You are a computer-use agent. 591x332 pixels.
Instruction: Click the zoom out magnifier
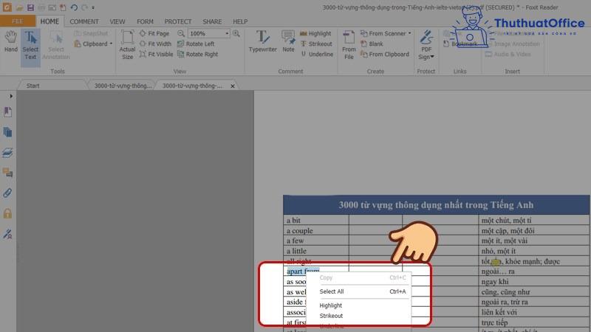[181, 33]
